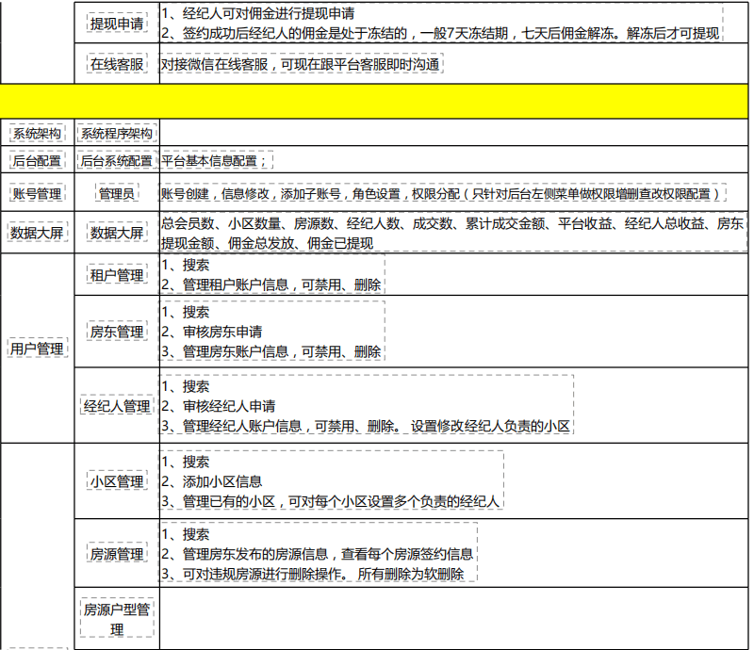Select the 管理员 cell
754x650 pixels.
coord(117,194)
